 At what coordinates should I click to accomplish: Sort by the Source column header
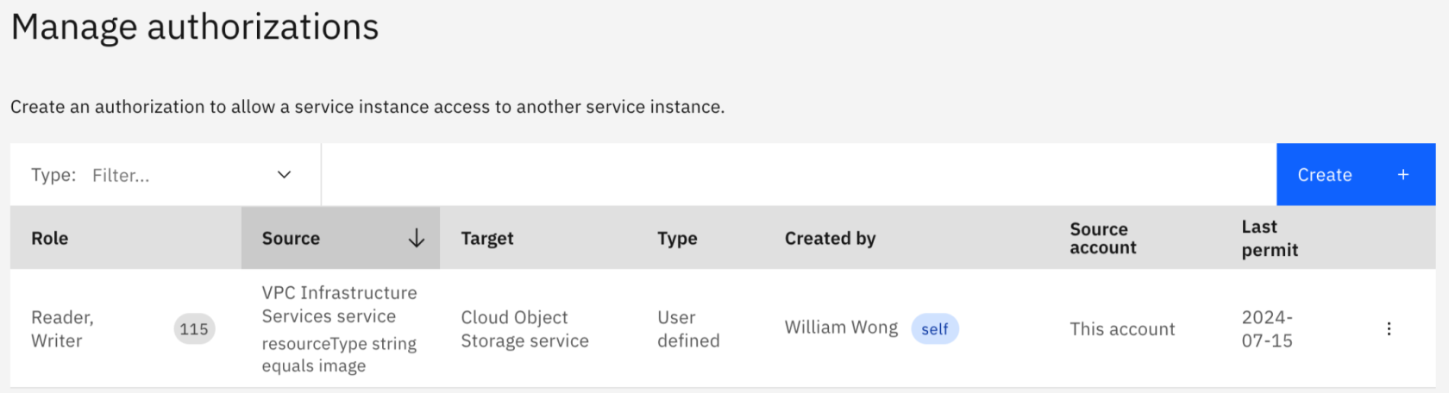tap(292, 239)
